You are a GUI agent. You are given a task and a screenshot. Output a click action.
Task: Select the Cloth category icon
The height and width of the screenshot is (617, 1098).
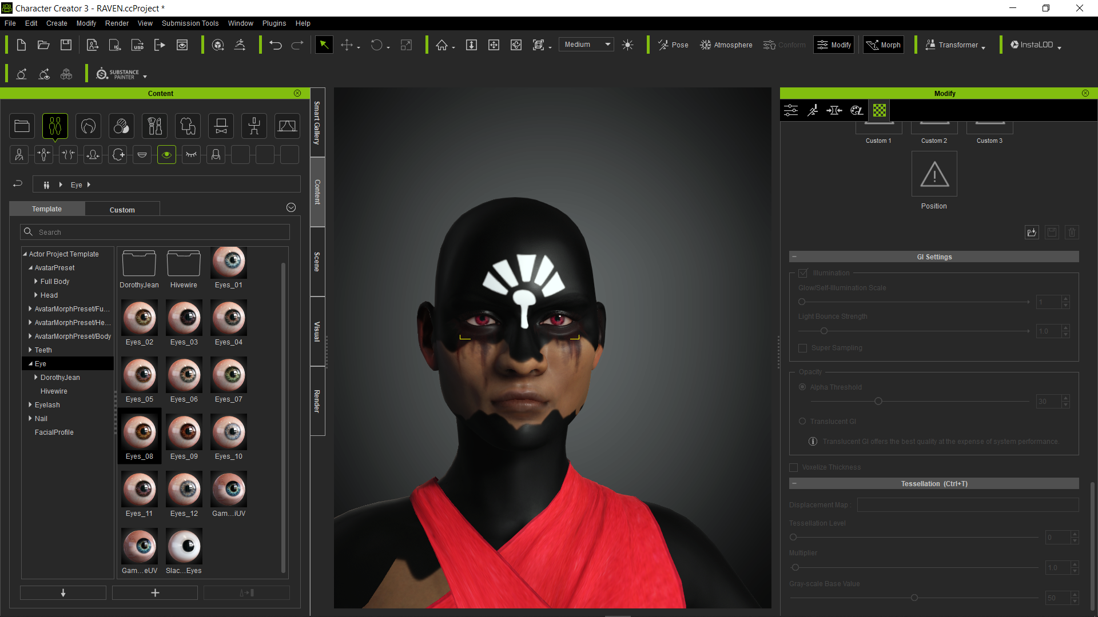[x=188, y=126]
